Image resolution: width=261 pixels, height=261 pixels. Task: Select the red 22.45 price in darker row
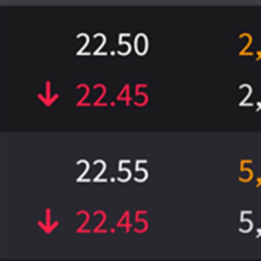(112, 95)
